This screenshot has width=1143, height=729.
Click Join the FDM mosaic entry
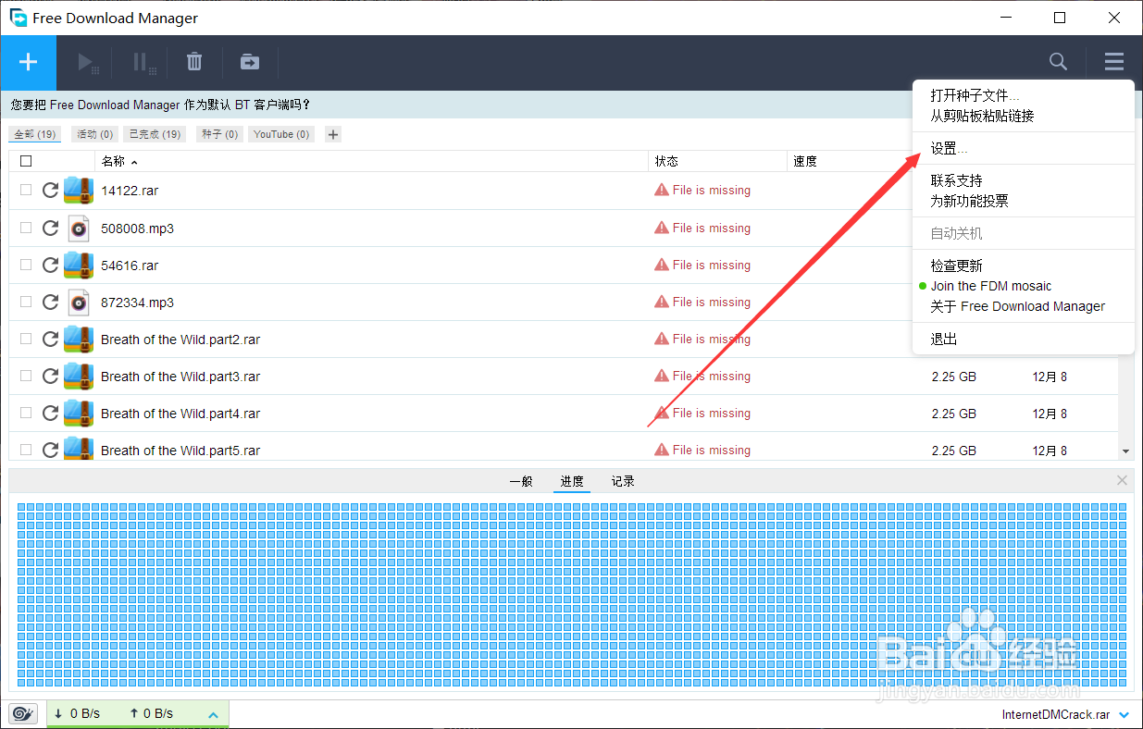click(991, 286)
